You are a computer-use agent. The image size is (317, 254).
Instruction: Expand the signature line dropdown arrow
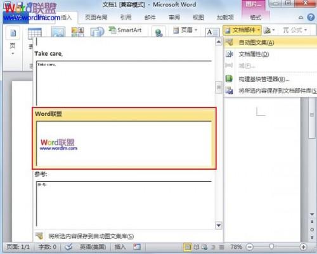point(273,30)
